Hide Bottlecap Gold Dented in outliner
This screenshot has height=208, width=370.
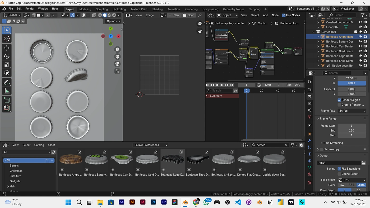(x=360, y=51)
